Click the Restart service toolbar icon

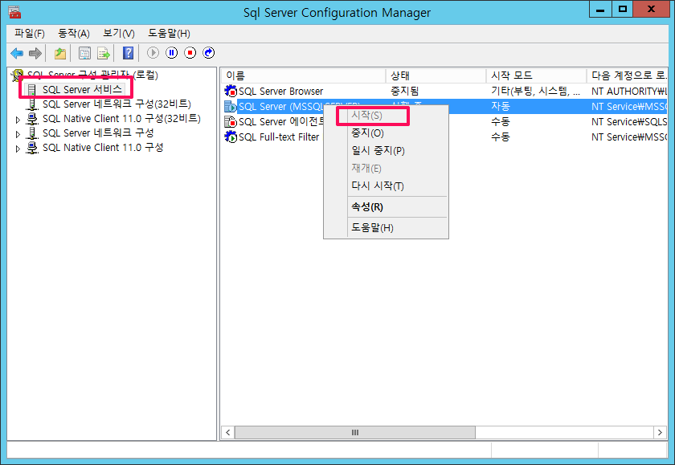coord(208,53)
